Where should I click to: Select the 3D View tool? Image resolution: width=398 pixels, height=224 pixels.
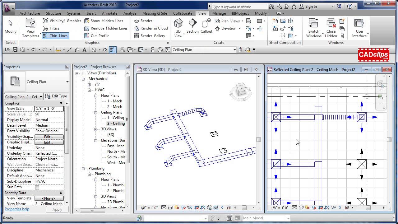point(178,27)
